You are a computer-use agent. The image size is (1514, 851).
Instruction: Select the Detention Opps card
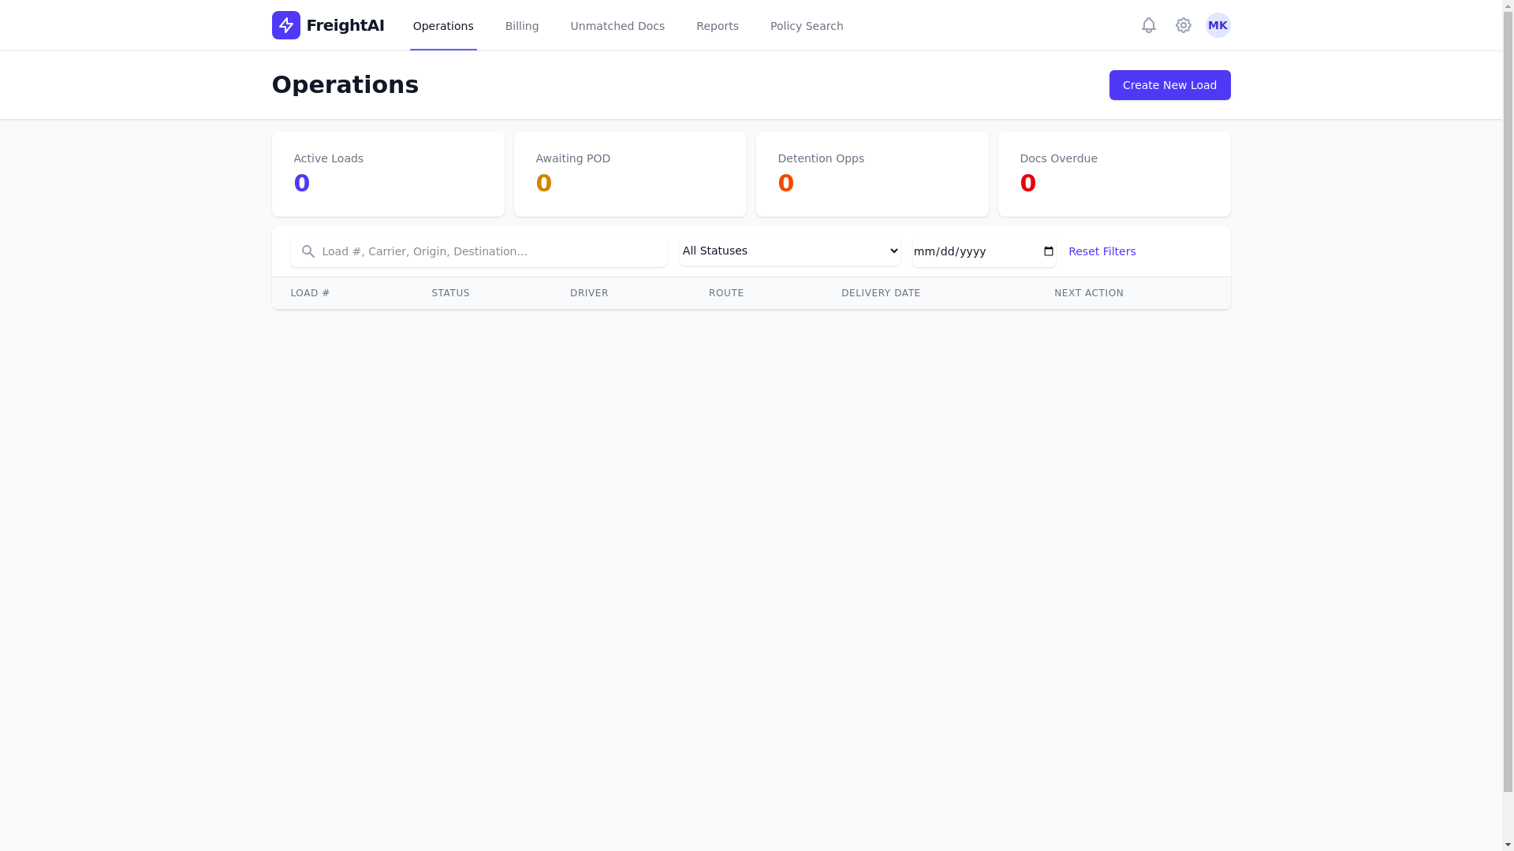pyautogui.click(x=872, y=174)
